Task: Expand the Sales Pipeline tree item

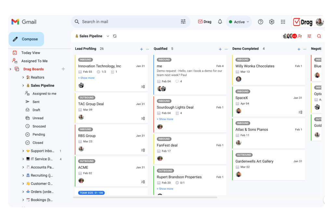Action: click(23, 85)
